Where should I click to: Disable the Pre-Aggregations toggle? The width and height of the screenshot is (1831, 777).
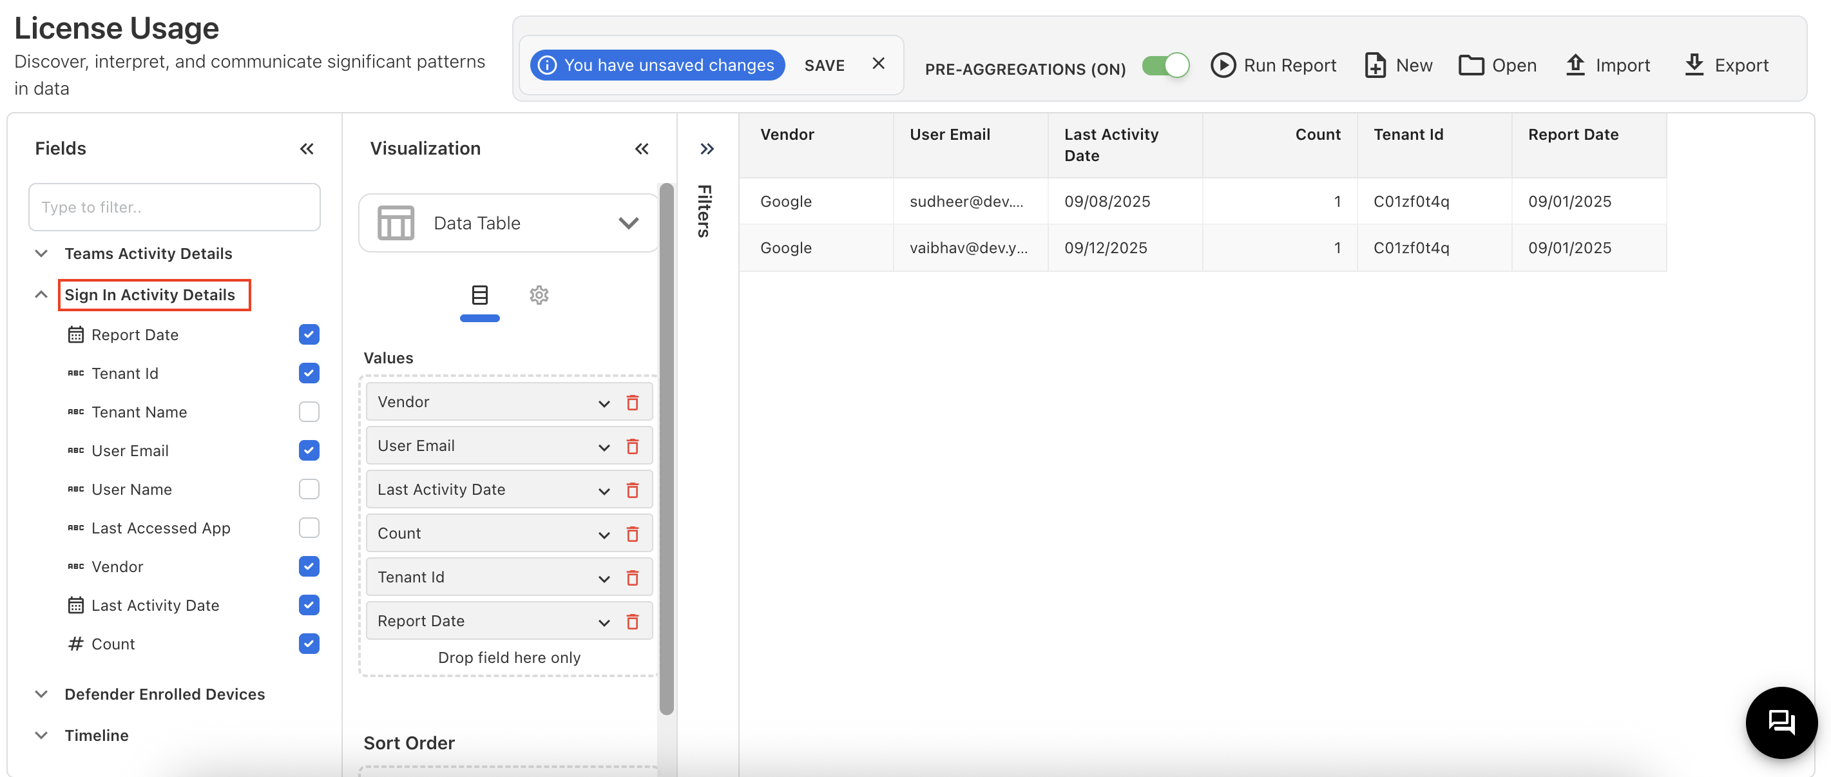coord(1165,64)
